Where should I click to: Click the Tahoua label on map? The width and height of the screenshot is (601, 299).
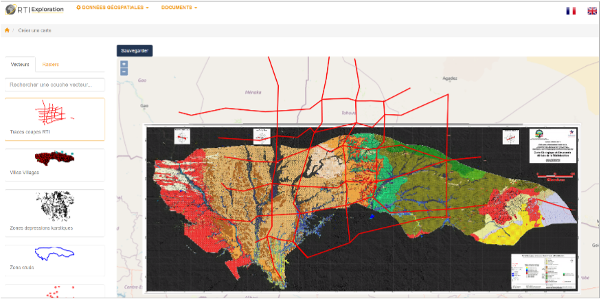tap(348, 113)
